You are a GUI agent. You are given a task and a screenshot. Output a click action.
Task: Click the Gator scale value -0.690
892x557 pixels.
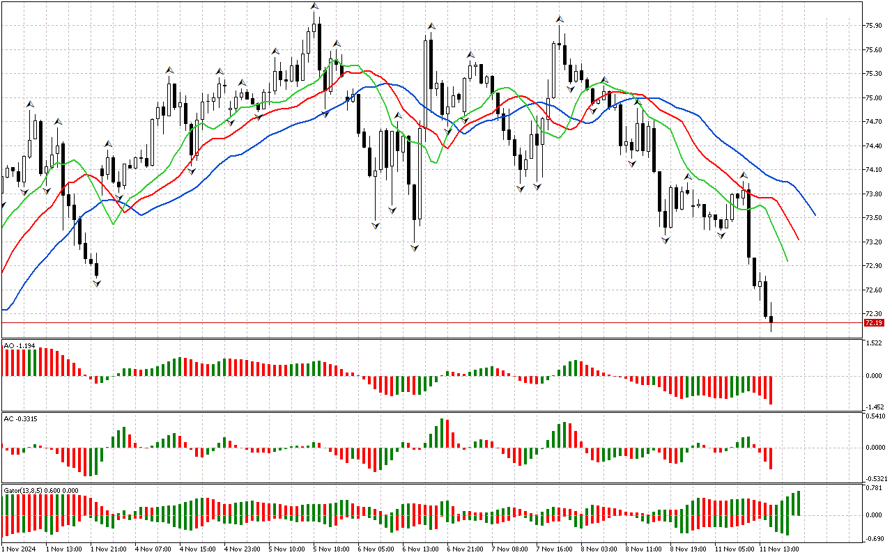click(x=873, y=540)
